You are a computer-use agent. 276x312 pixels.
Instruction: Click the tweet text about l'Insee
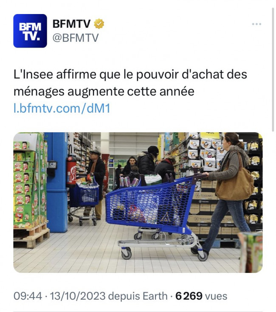coord(130,83)
